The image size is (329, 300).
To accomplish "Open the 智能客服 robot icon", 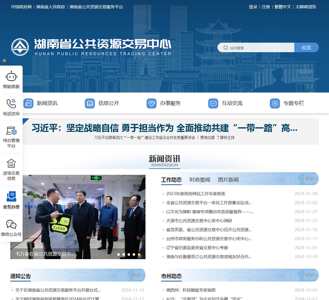I will click(x=11, y=76).
